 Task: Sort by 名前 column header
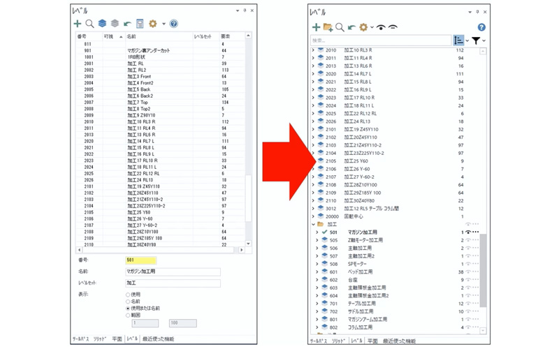point(132,36)
